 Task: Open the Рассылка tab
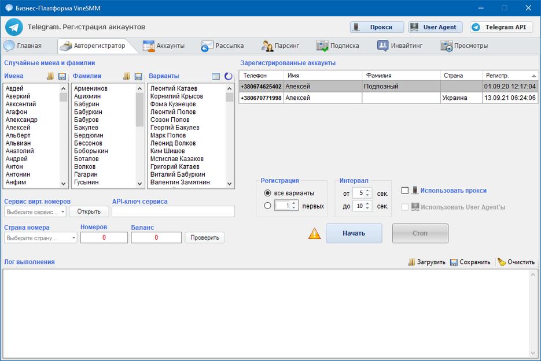tap(223, 46)
